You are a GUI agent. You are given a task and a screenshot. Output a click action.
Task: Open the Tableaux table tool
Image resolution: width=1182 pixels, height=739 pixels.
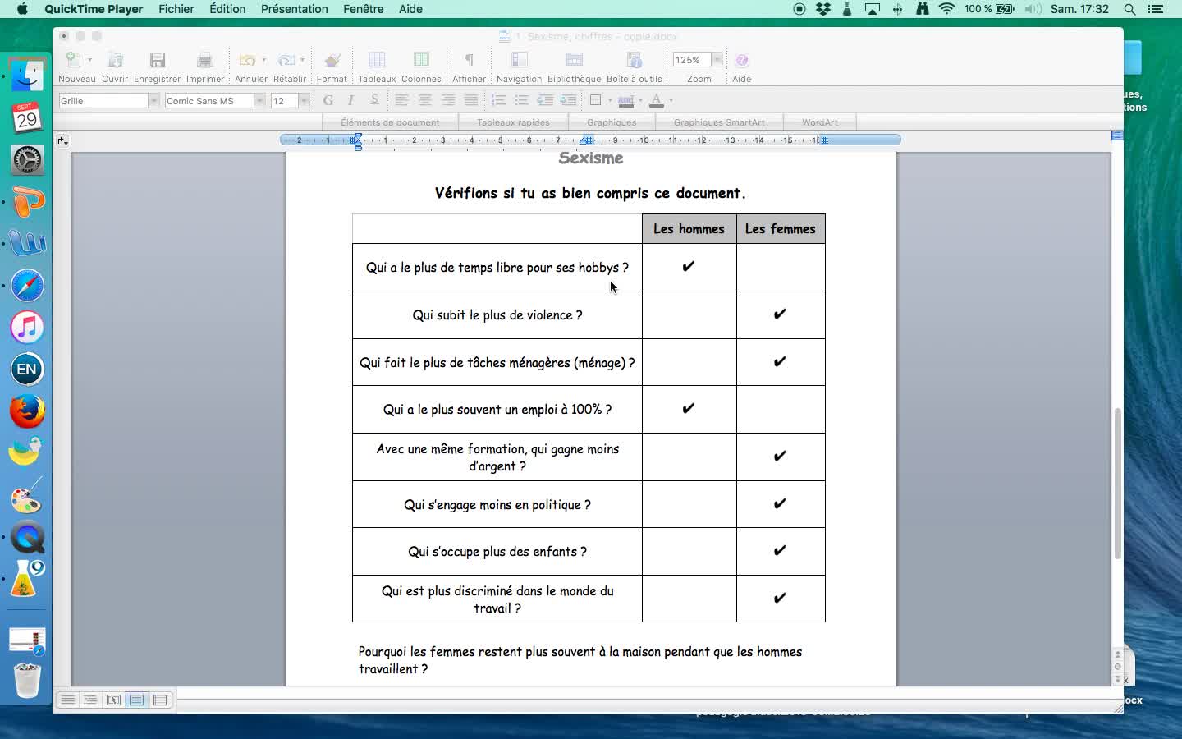pos(377,61)
